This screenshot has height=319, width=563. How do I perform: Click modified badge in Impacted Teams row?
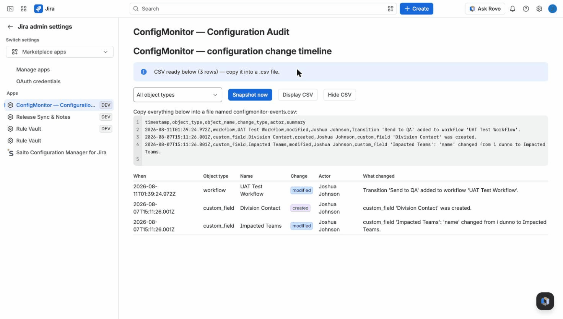tap(301, 226)
